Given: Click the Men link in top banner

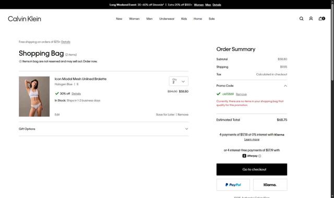Looking at the screenshot, I should [208, 5].
